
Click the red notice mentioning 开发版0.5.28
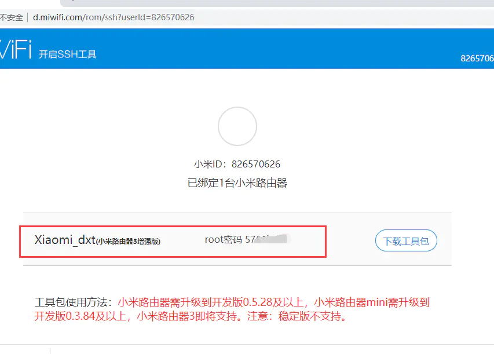(273, 302)
